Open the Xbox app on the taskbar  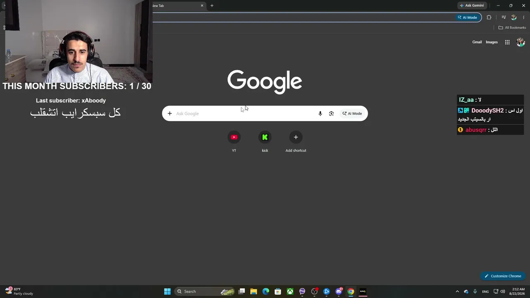(x=290, y=291)
